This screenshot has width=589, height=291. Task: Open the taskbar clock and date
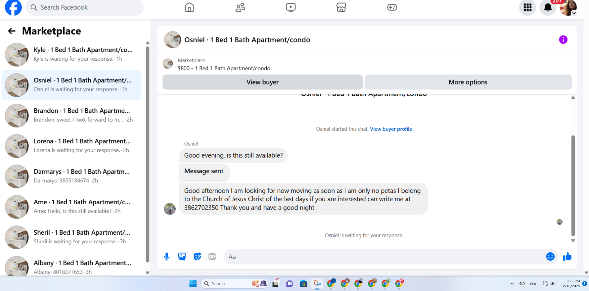pos(570,284)
